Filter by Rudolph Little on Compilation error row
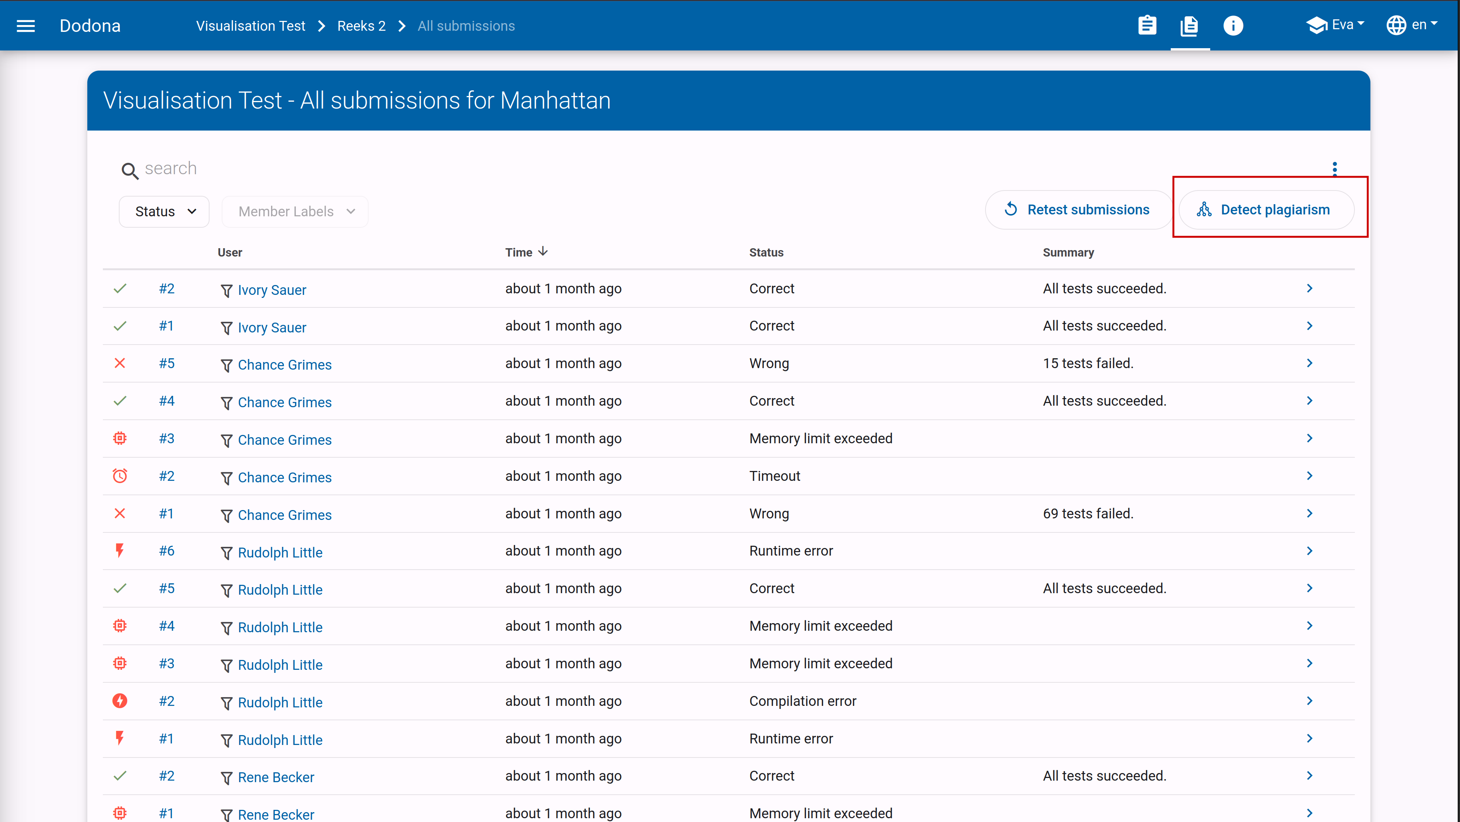Screen dimensions: 1460x822 (226, 703)
